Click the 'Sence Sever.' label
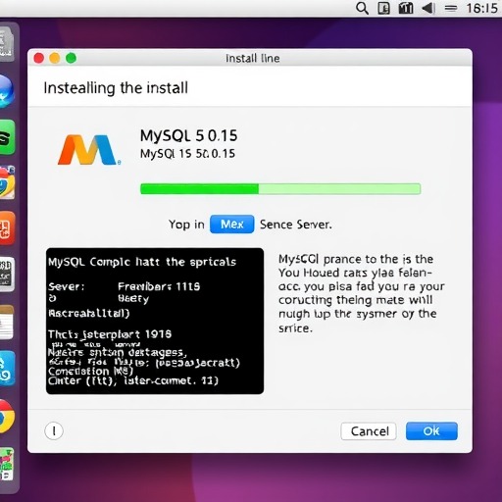 [296, 225]
